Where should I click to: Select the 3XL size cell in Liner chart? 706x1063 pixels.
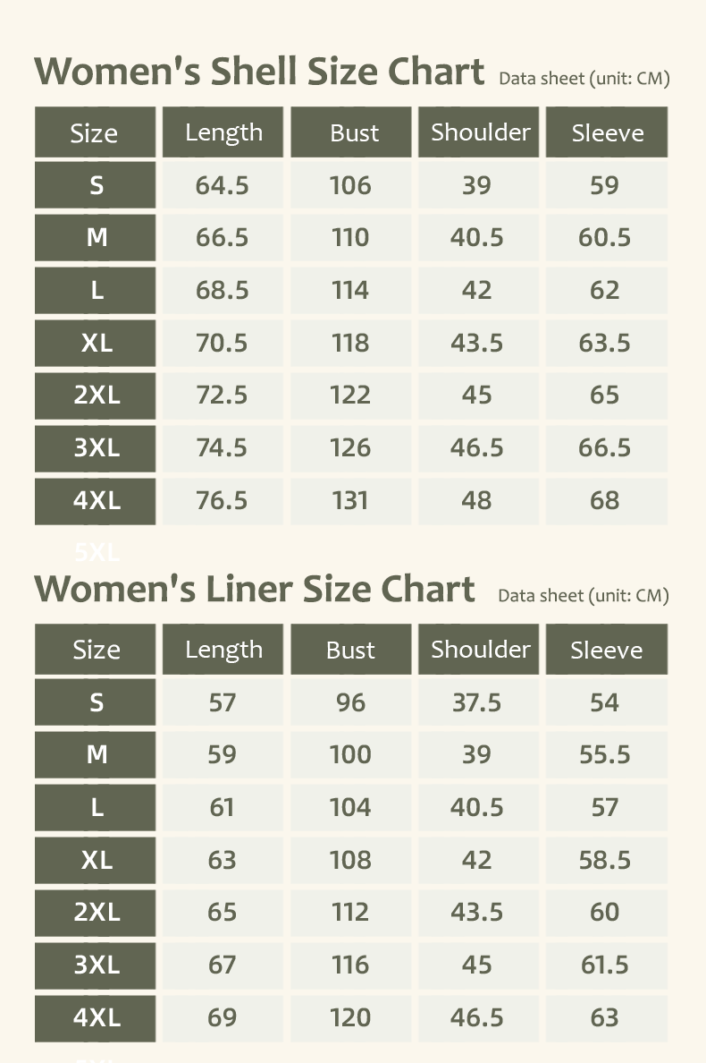pos(96,965)
